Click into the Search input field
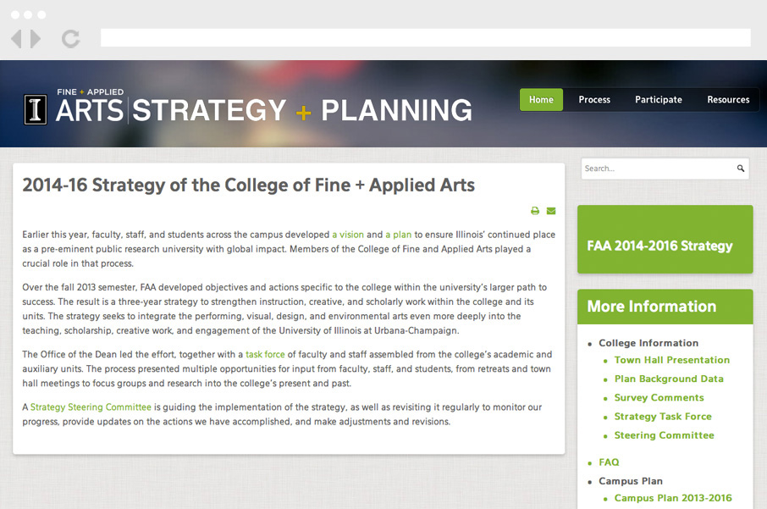767x509 pixels. [656, 169]
